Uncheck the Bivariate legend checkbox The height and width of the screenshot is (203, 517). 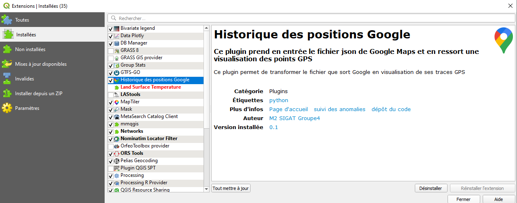(111, 29)
